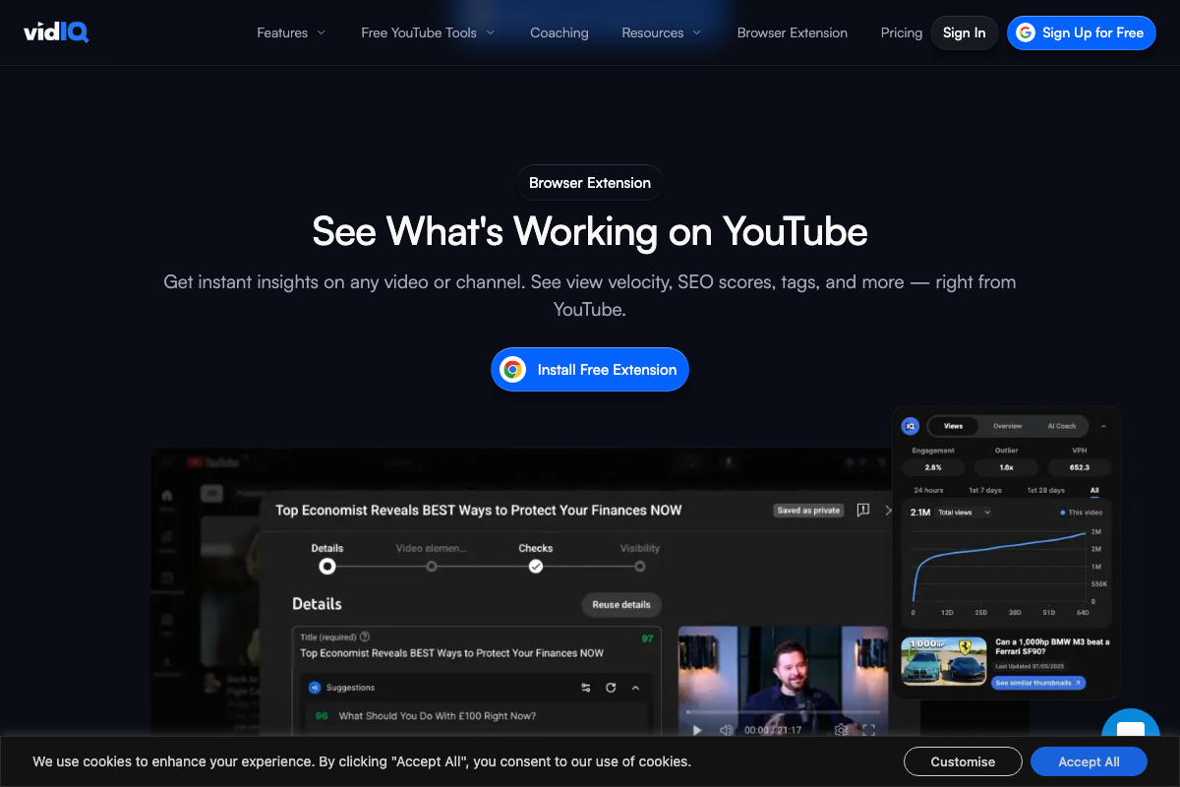Click the Chrome icon on Install button

[x=511, y=370]
